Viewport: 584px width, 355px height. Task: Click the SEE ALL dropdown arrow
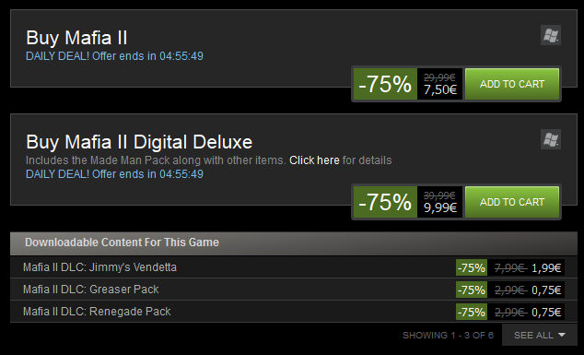562,335
